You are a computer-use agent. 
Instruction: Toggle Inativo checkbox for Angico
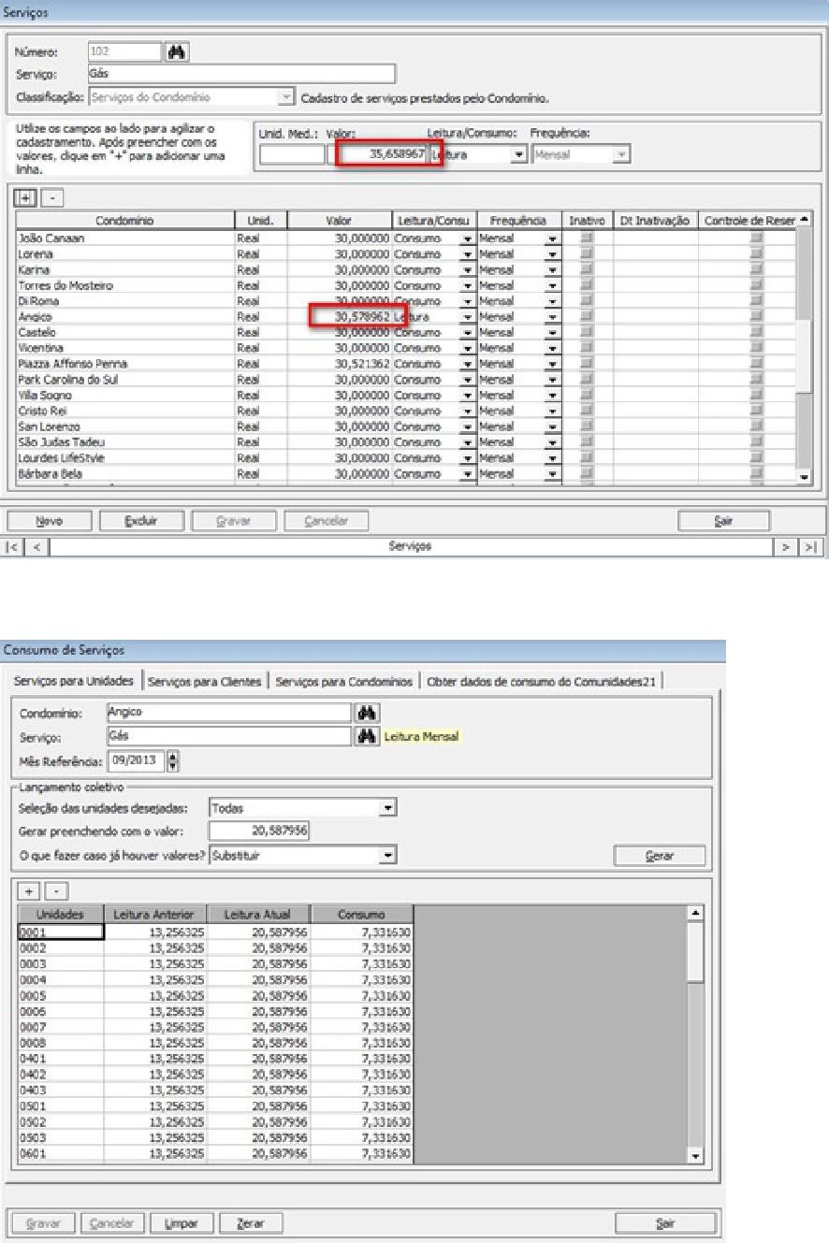[587, 317]
